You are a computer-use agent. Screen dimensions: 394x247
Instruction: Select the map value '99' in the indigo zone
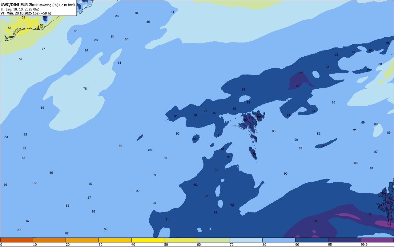[x=315, y=221]
